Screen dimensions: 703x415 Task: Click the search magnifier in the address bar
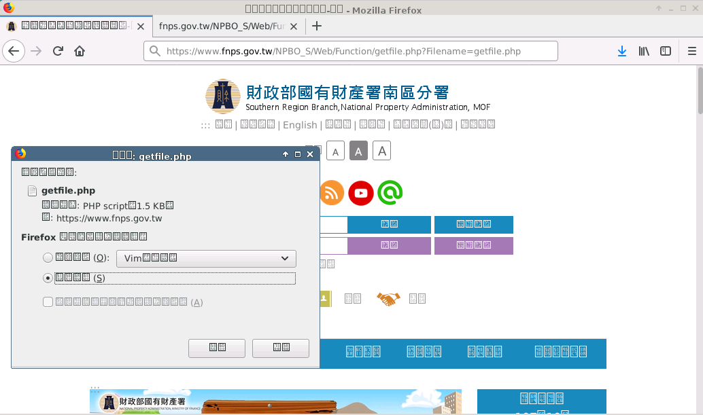(x=155, y=51)
